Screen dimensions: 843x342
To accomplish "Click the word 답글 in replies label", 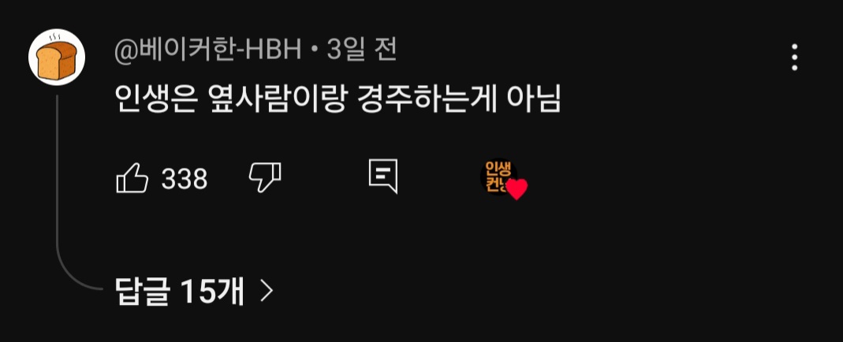I will point(143,292).
